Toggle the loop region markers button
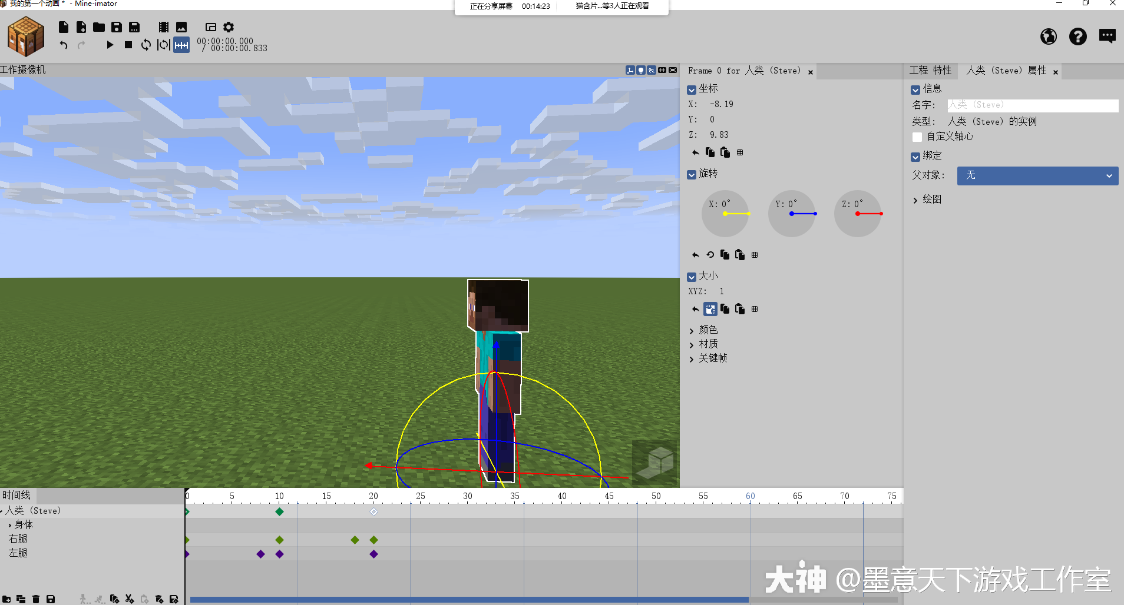Viewport: 1124px width, 605px height. [164, 45]
